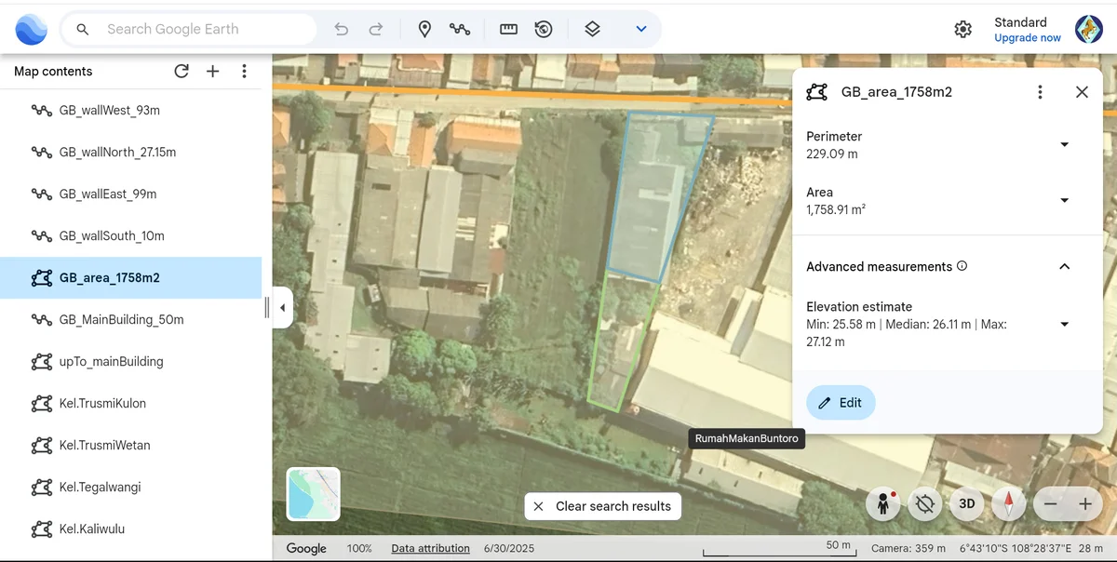Open historical imagery clock icon
This screenshot has height=562, width=1117.
click(544, 29)
